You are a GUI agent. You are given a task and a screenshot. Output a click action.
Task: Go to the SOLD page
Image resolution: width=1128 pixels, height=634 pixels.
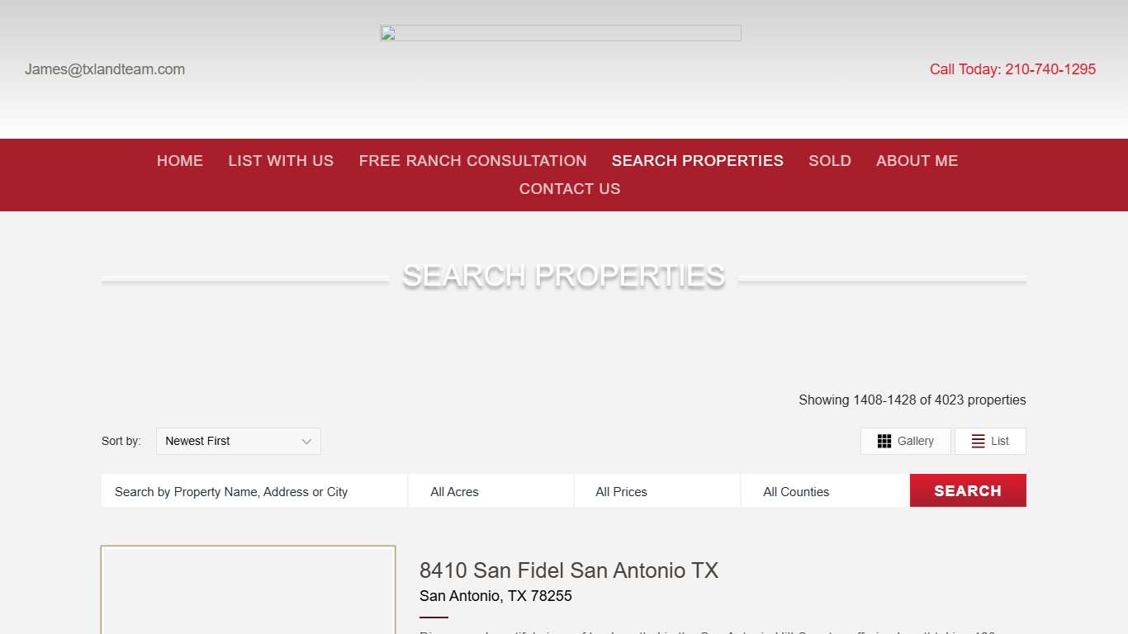(x=830, y=161)
